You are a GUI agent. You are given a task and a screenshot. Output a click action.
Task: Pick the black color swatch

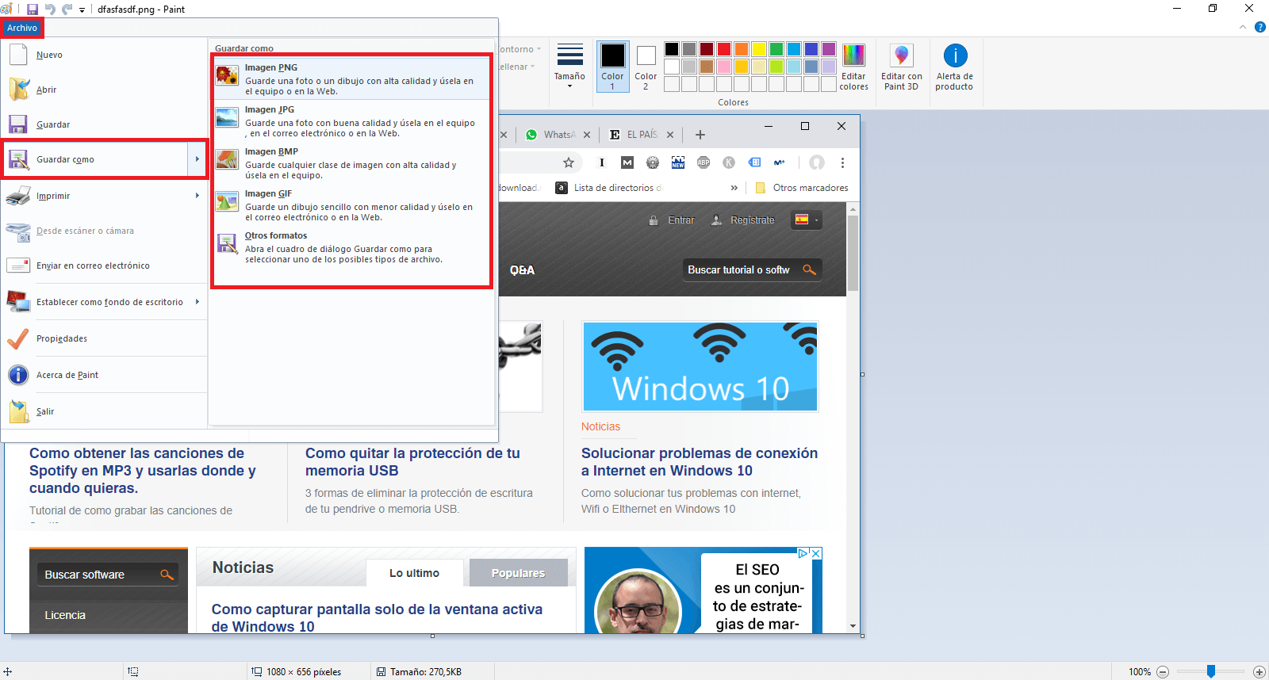pyautogui.click(x=672, y=49)
